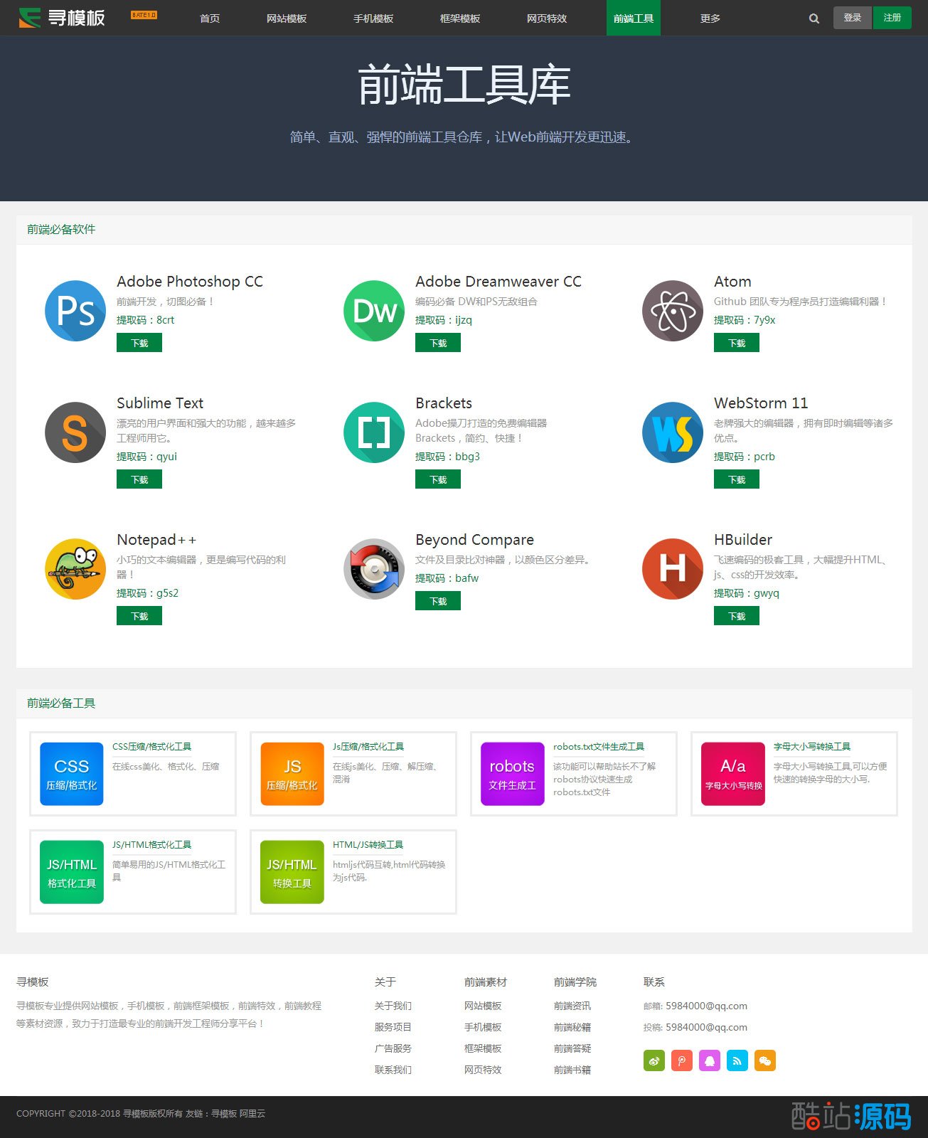Click the WebStorm 11 icon
928x1138 pixels.
click(673, 432)
